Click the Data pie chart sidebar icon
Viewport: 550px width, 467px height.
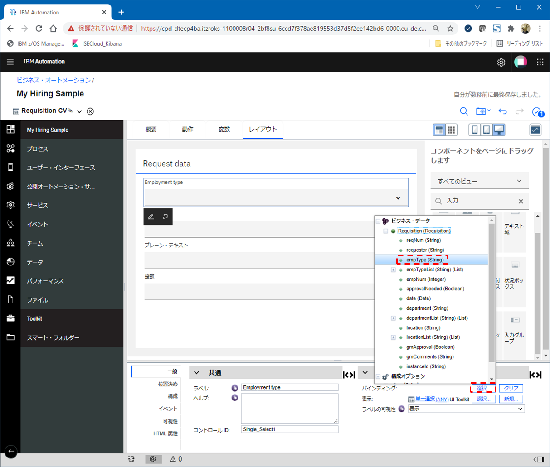(10, 262)
